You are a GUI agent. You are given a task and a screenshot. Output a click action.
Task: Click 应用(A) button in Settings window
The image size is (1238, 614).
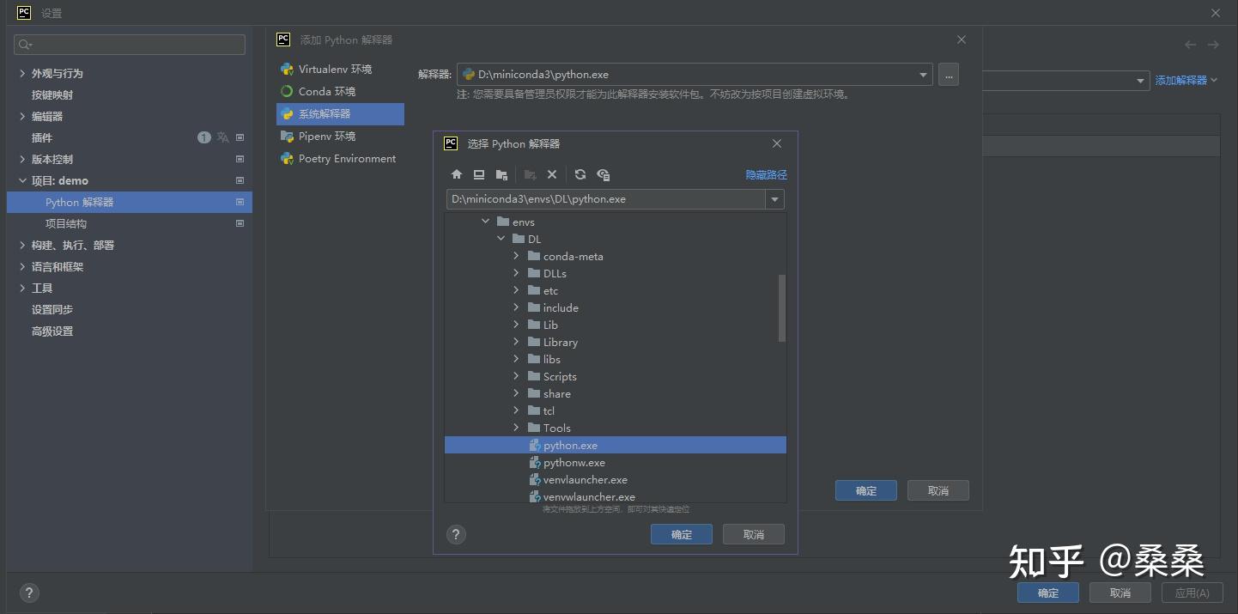tap(1192, 593)
